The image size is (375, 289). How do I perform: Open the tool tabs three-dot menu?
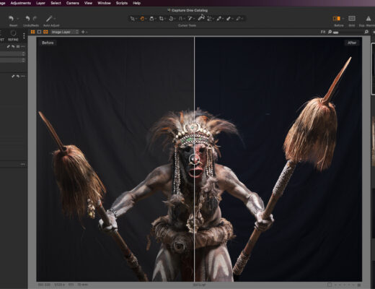coord(24,36)
